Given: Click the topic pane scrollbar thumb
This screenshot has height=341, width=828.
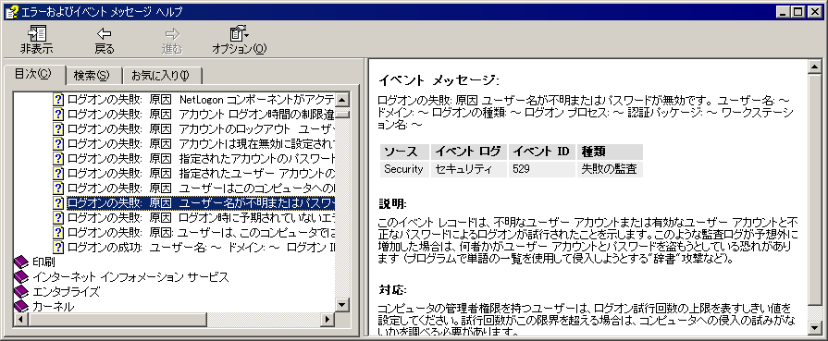Looking at the screenshot, I should point(815,189).
